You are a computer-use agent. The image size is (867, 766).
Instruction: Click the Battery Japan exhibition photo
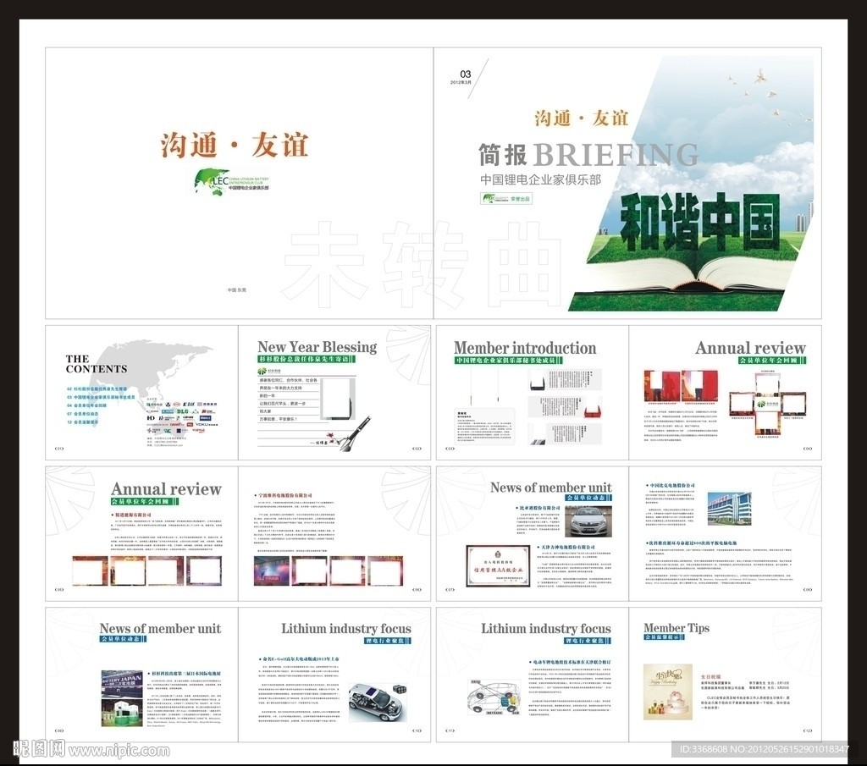pyautogui.click(x=122, y=698)
